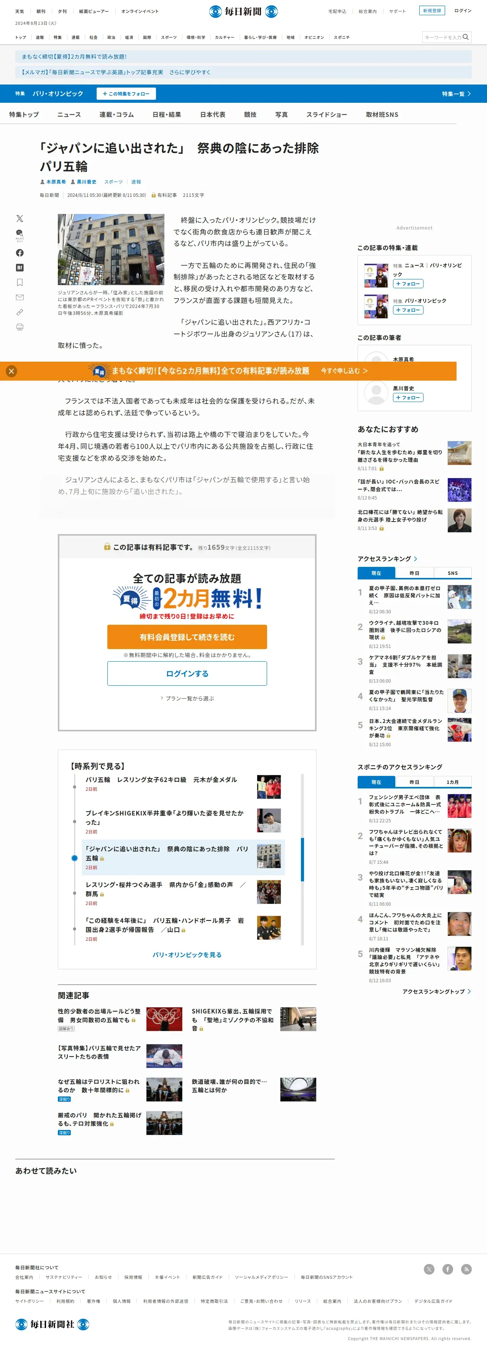Click 新規登録 button in header
487x1350 pixels.
pyautogui.click(x=432, y=11)
